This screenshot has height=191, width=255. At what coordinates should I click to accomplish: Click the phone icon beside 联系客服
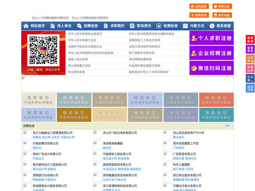click(x=212, y=26)
